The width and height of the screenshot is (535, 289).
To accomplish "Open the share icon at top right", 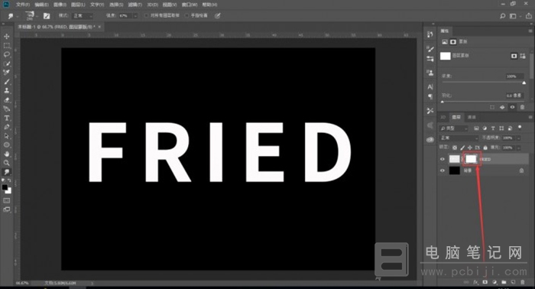I will [x=529, y=16].
